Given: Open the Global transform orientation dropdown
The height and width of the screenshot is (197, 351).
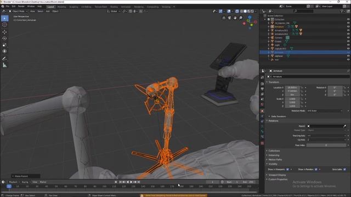Looking at the screenshot, I should pos(114,11).
